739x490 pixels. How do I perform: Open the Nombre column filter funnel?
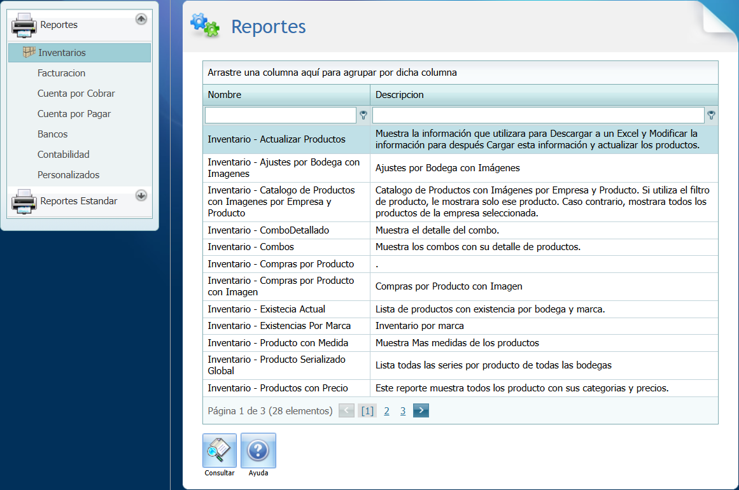click(x=363, y=115)
